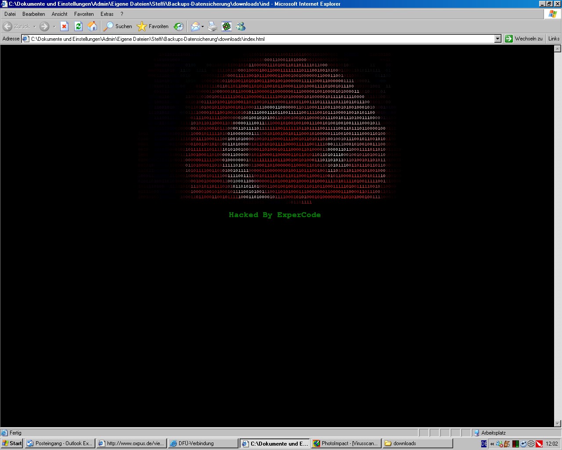
Task: Expand the Zurück back history arrow
Action: (35, 27)
